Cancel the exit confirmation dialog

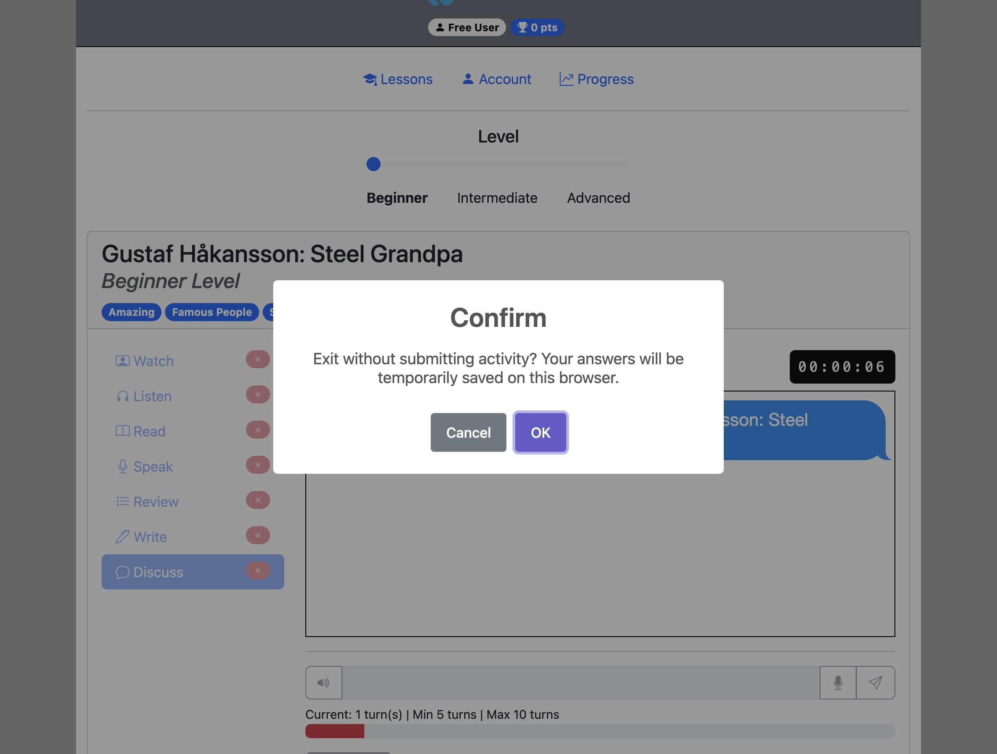(468, 432)
